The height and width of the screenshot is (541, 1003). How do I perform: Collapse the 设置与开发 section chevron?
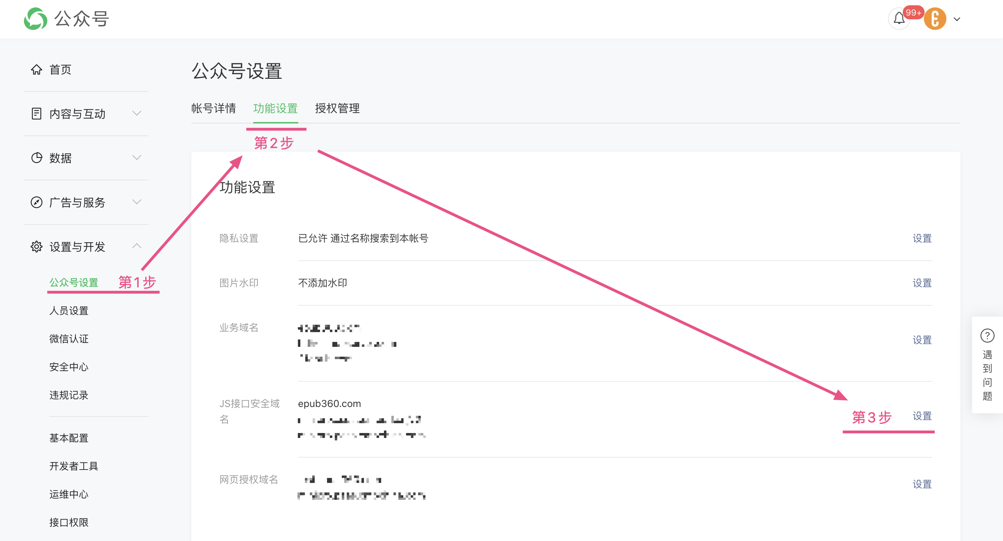tap(136, 246)
